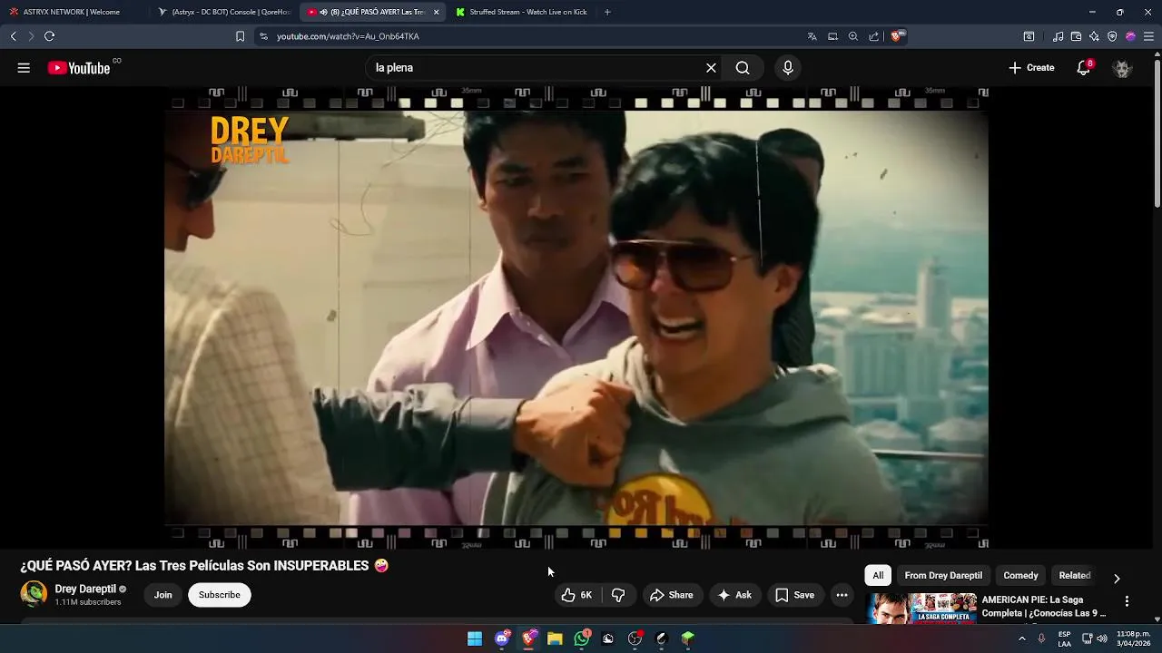Share the page from the address bar
This screenshot has height=653, width=1162.
[x=873, y=36]
